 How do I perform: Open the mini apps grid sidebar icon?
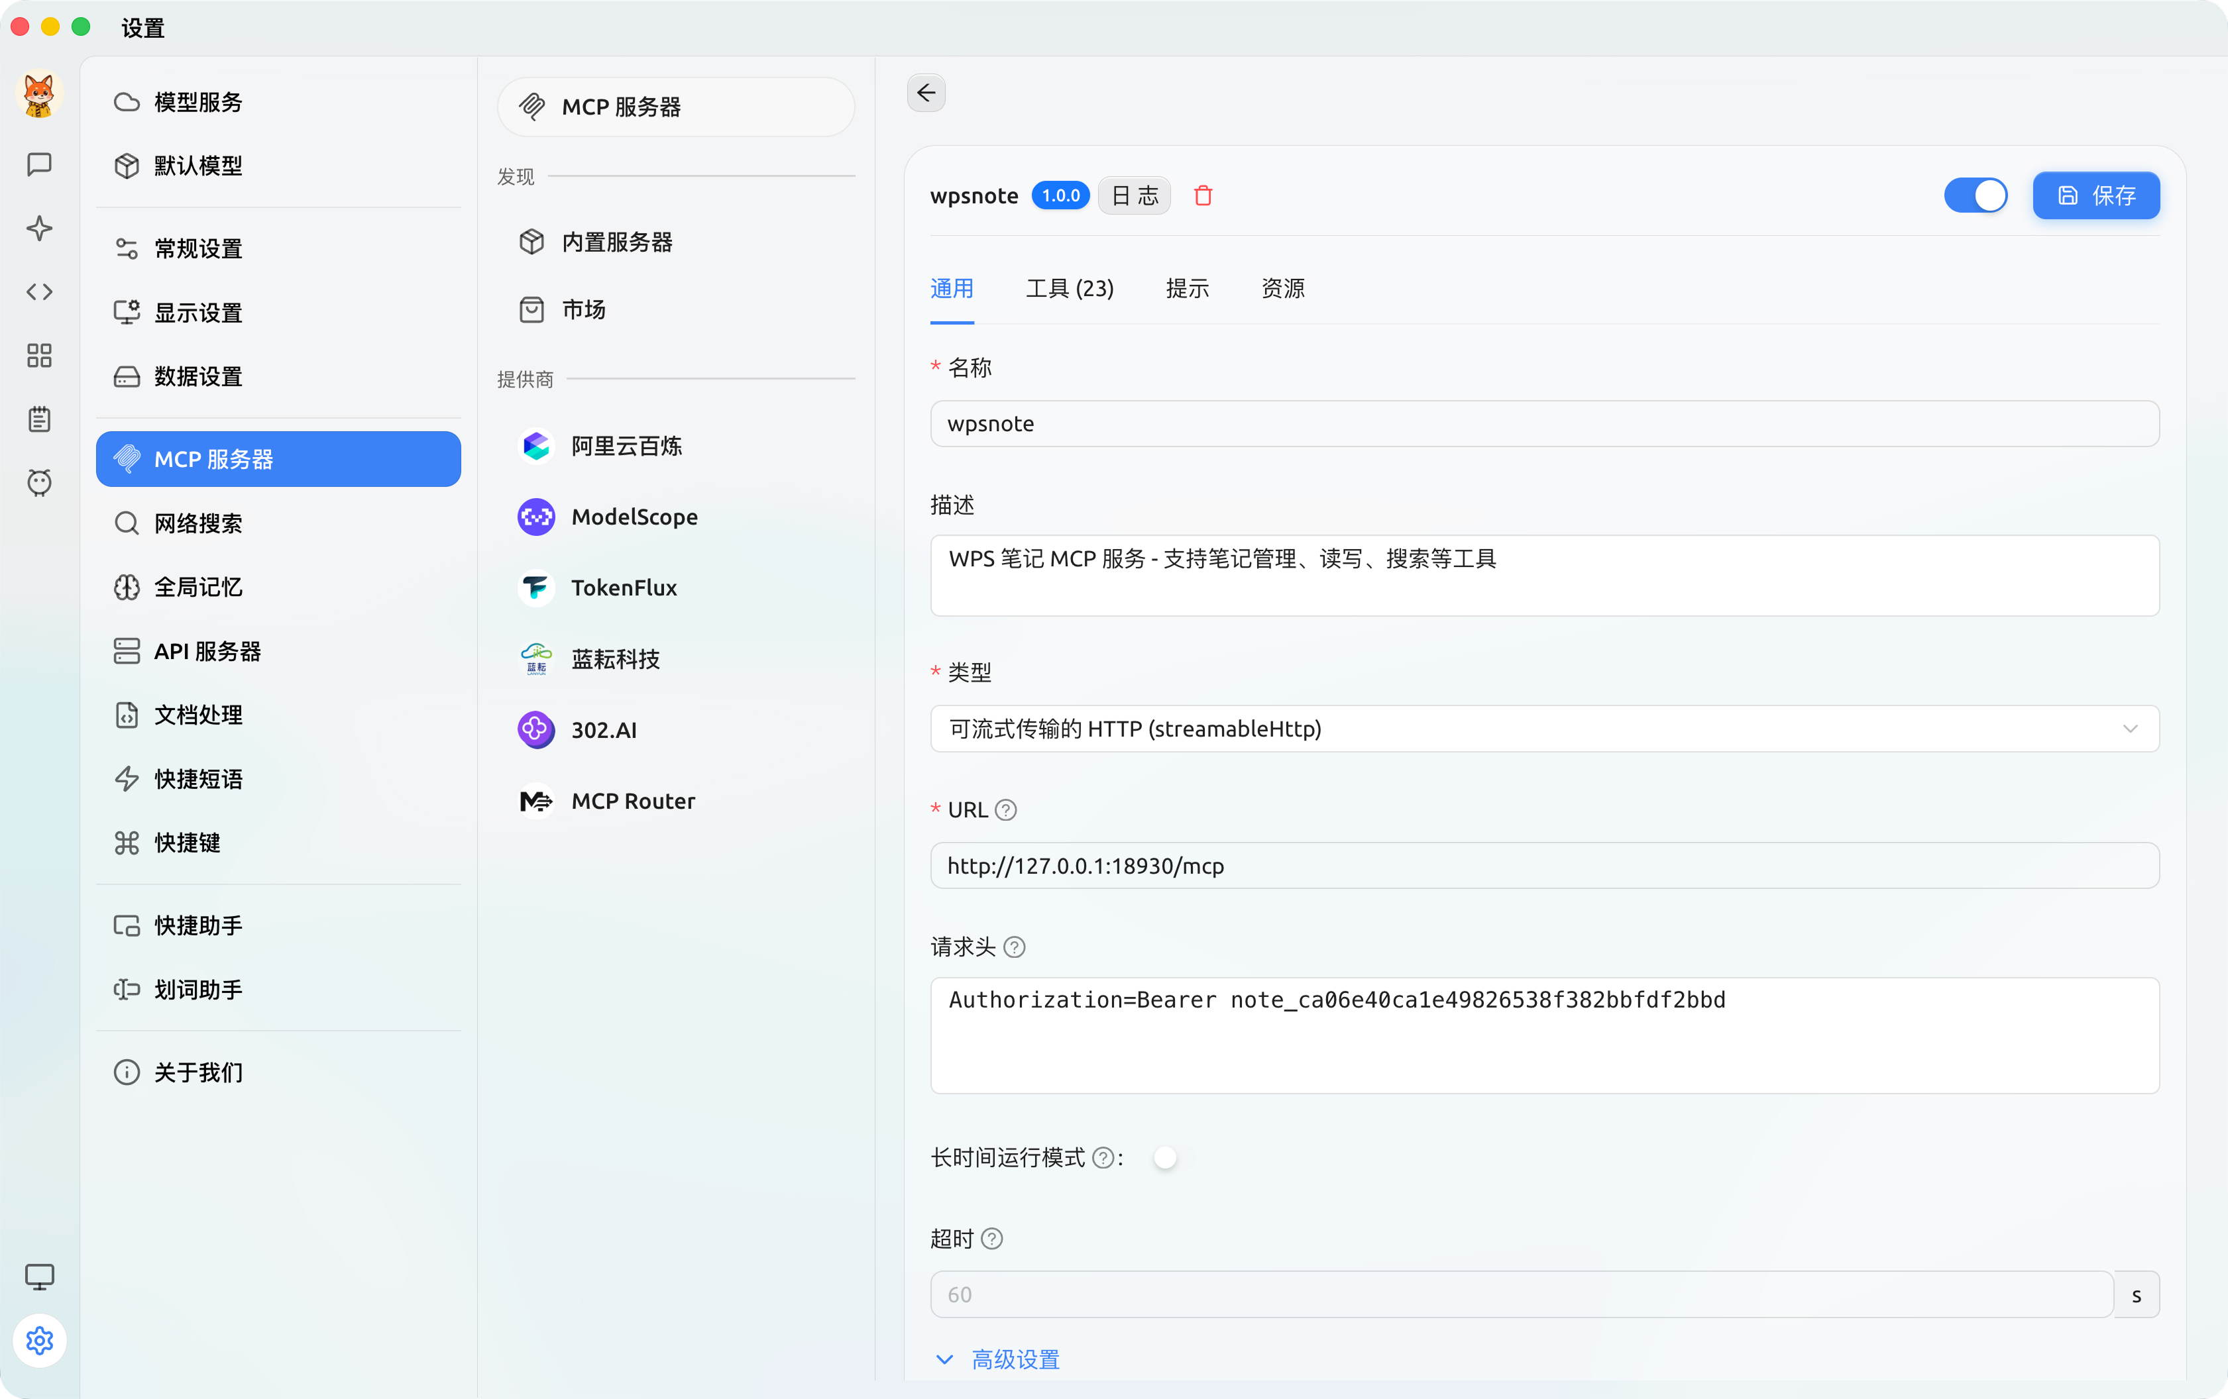[40, 355]
